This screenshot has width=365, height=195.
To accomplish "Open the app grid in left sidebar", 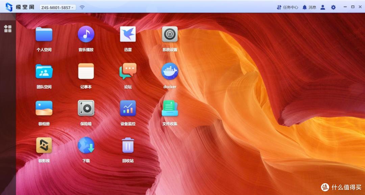I will (x=8, y=29).
